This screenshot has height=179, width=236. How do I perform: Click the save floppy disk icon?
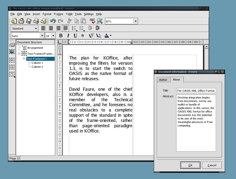tap(29, 21)
